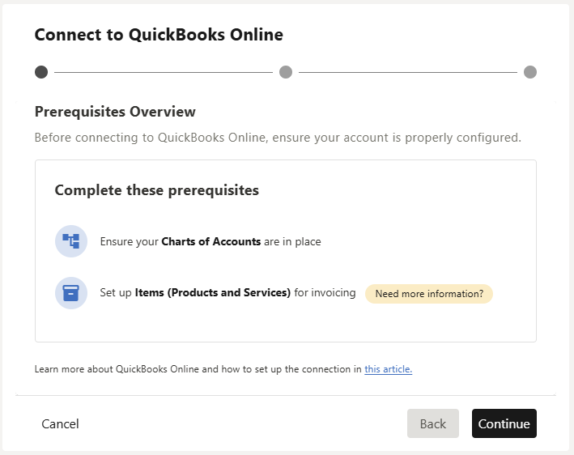Jump to the third step dot
The height and width of the screenshot is (455, 574).
530,72
